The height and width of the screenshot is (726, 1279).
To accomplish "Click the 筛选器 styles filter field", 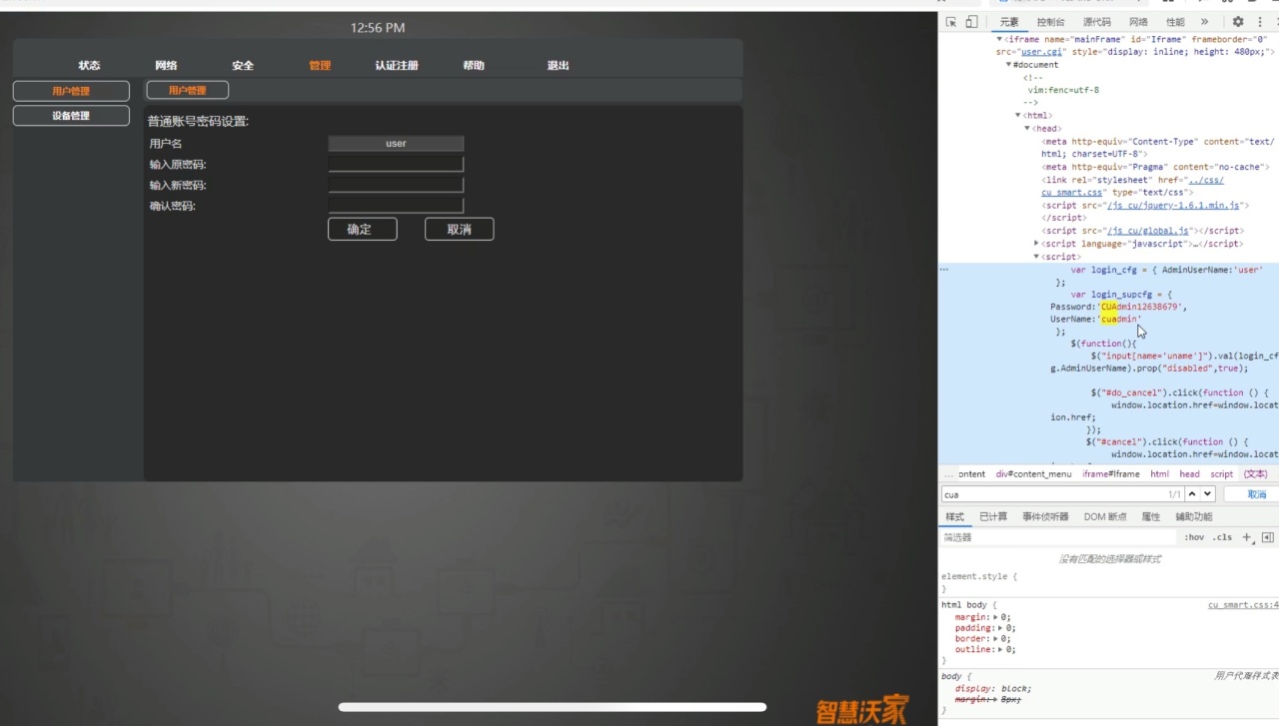I will (1059, 537).
